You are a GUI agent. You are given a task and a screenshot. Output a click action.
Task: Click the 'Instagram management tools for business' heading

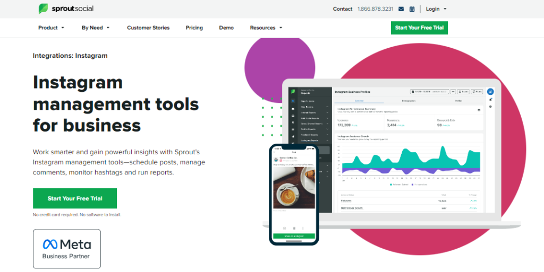116,103
